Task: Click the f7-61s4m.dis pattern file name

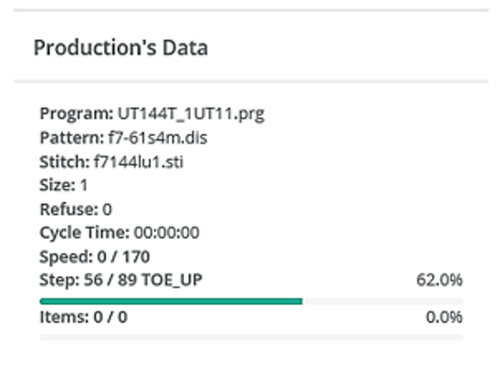Action: click(x=157, y=138)
